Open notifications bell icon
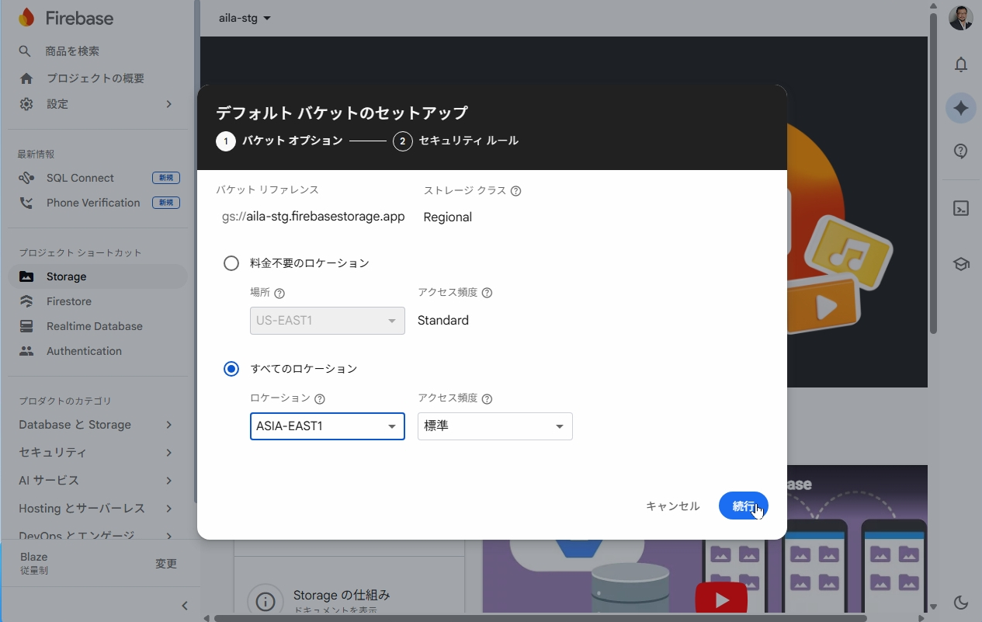The width and height of the screenshot is (982, 622). click(x=961, y=64)
